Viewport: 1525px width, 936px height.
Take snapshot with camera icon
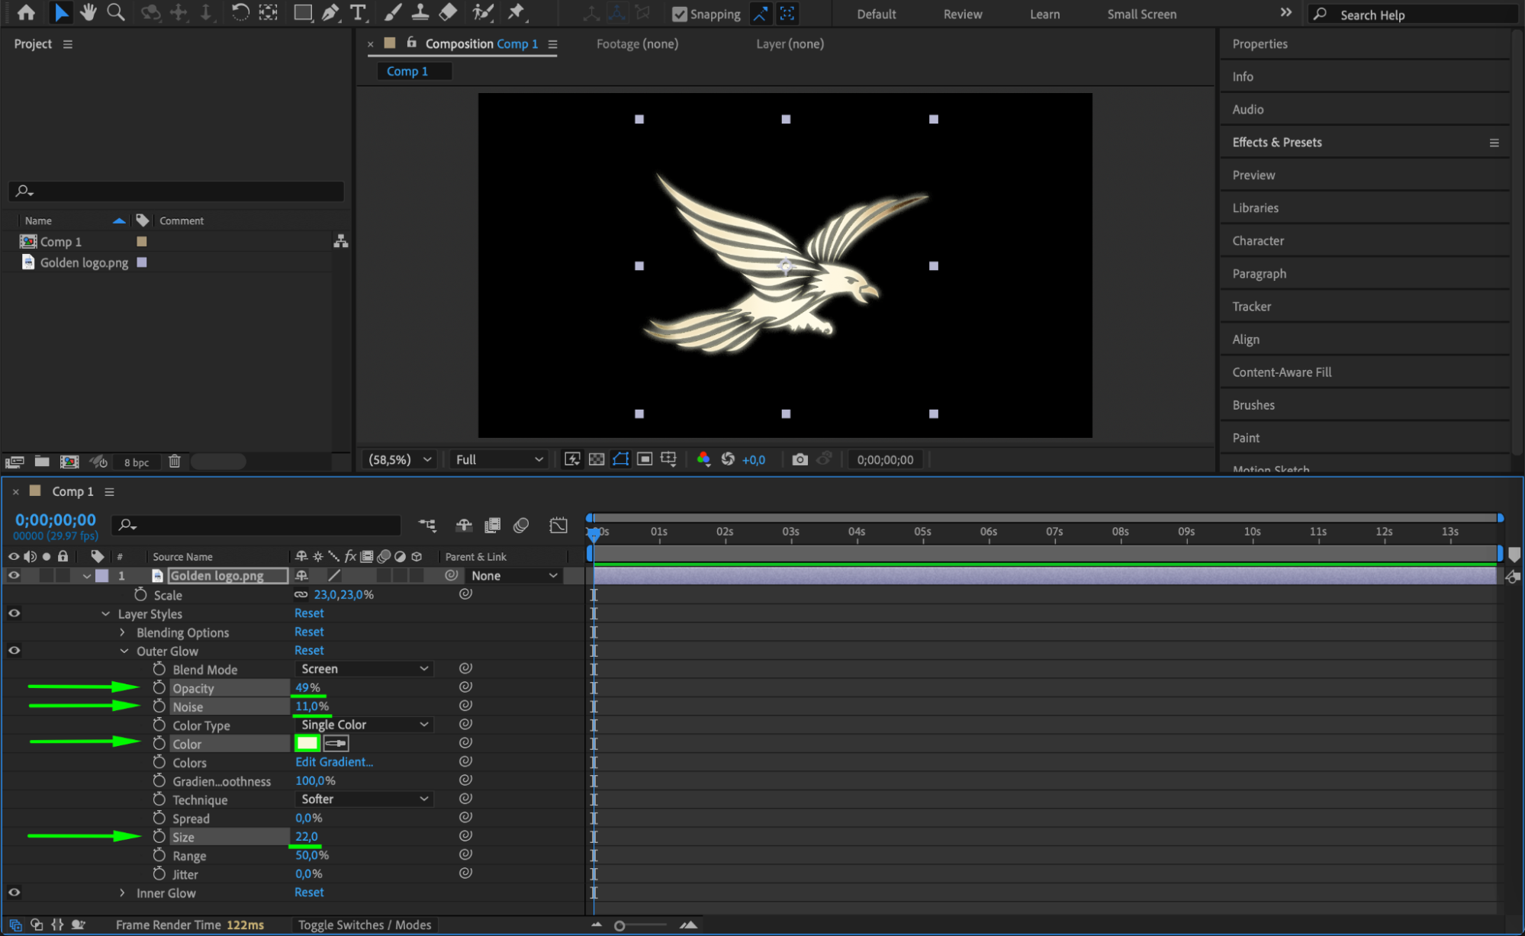[799, 459]
